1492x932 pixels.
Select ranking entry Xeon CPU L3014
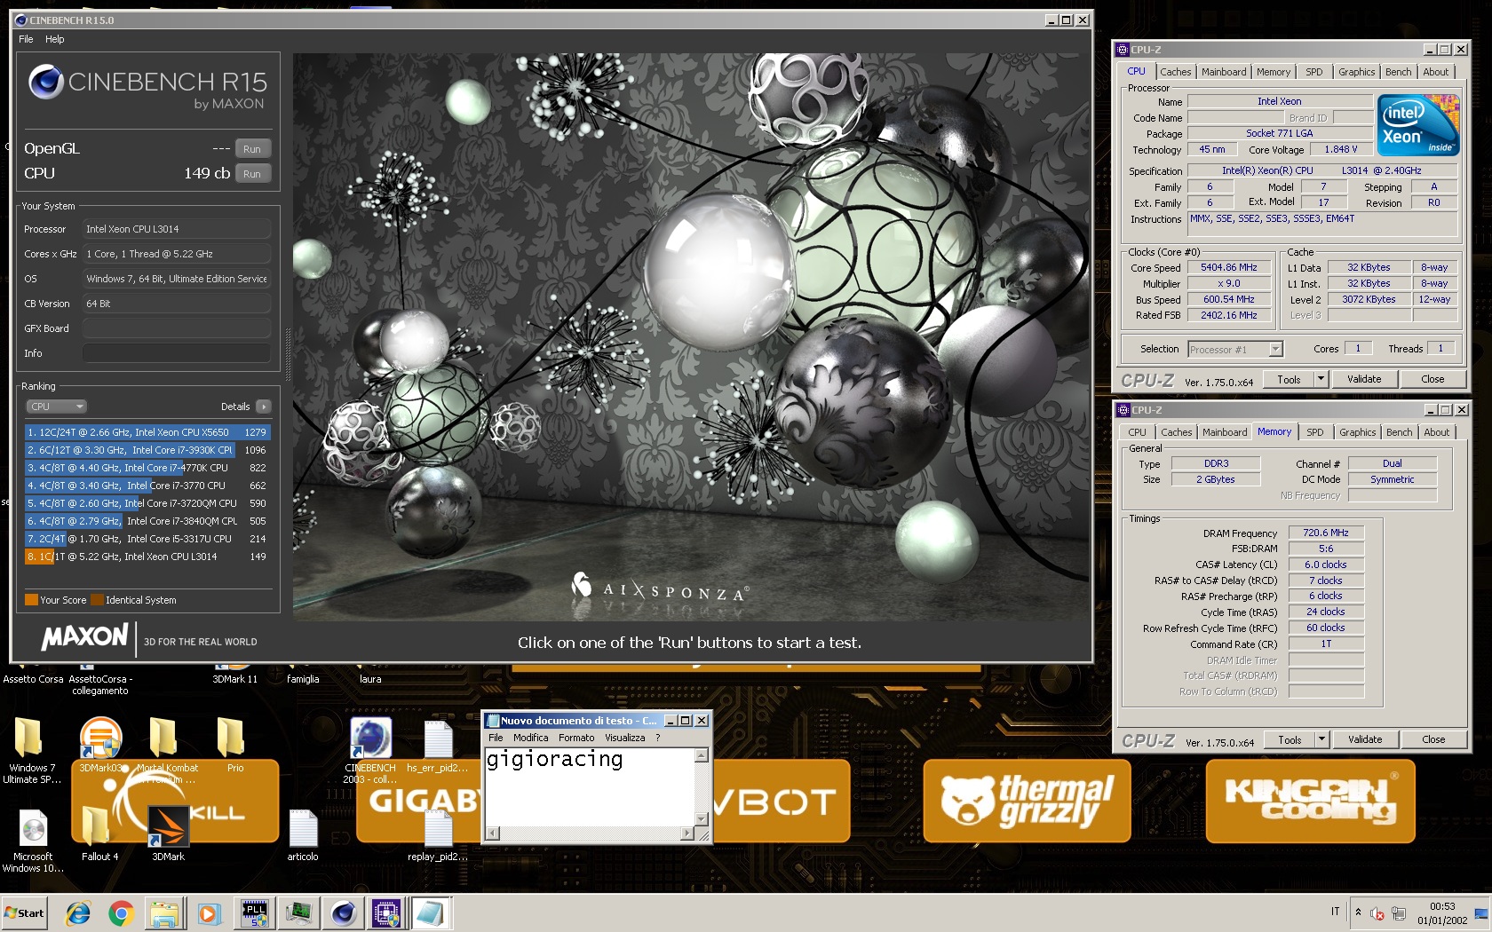click(x=147, y=557)
